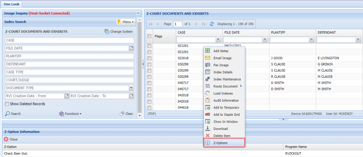Click the Audit Information icon
This screenshot has width=363, height=157.
[208, 100]
